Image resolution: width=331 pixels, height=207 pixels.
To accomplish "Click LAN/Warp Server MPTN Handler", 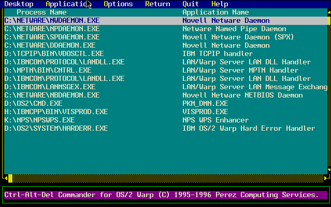I will pyautogui.click(x=240, y=70).
